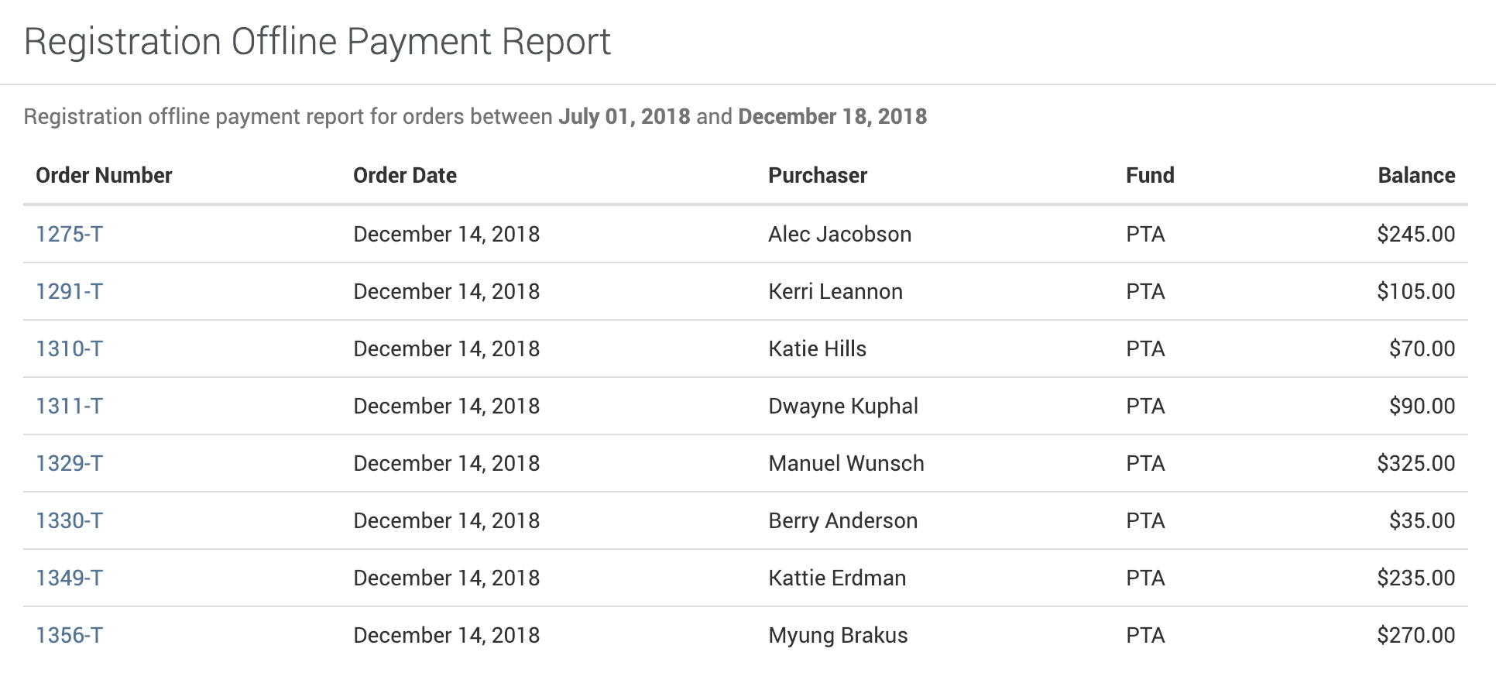1496x683 pixels.
Task: Click the $325.00 balance value
Action: click(1415, 463)
